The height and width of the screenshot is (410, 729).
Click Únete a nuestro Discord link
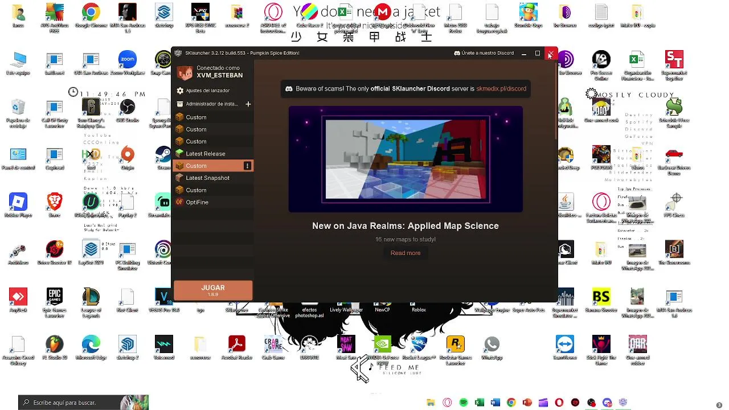(x=484, y=53)
